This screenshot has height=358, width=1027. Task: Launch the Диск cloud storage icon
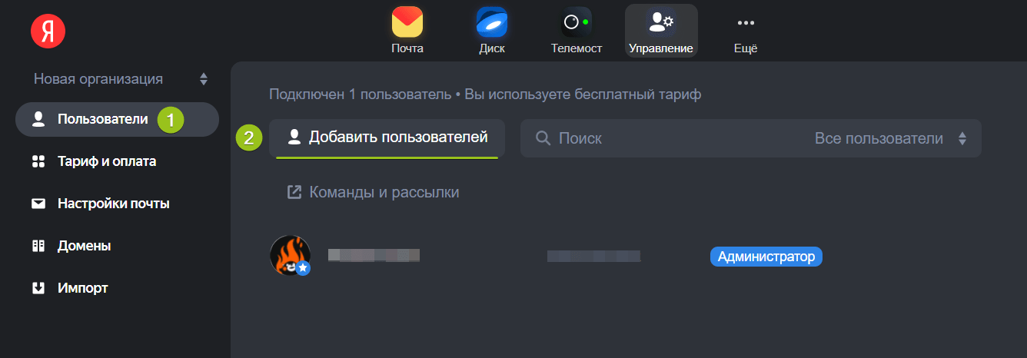click(491, 22)
